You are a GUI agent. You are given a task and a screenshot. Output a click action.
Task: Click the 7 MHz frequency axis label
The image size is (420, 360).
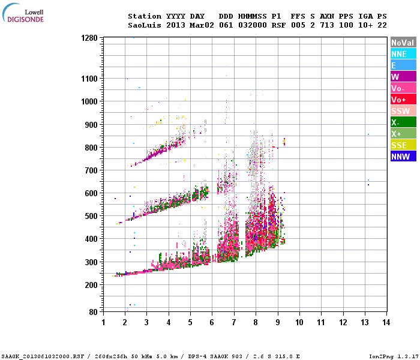[234, 322]
